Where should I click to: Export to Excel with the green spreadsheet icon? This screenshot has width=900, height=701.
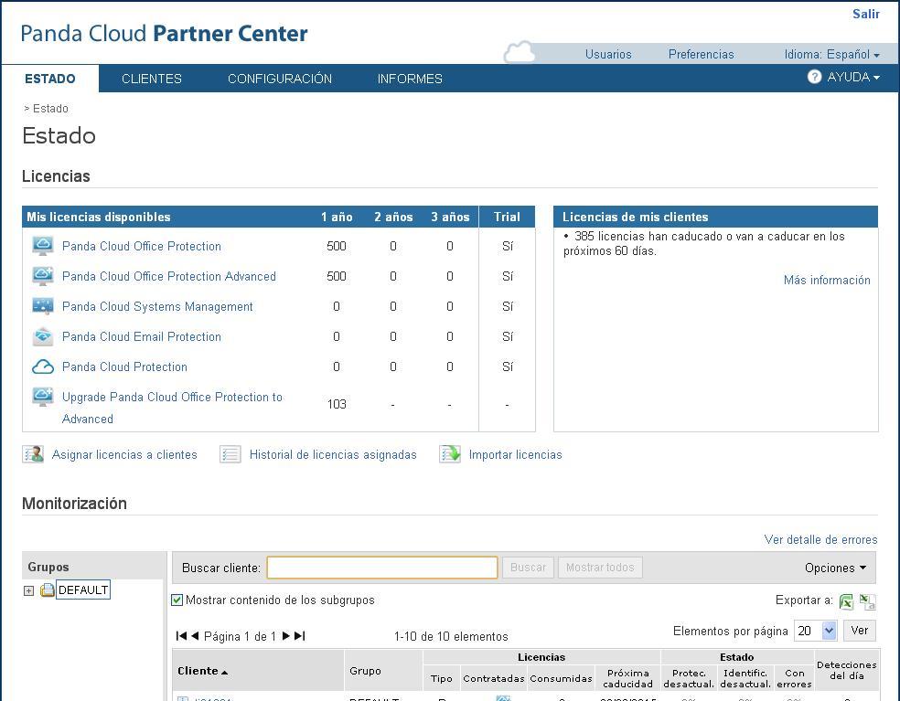[x=846, y=601]
